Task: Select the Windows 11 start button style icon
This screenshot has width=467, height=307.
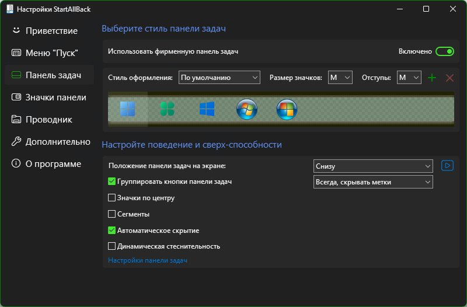Action: pyautogui.click(x=127, y=109)
